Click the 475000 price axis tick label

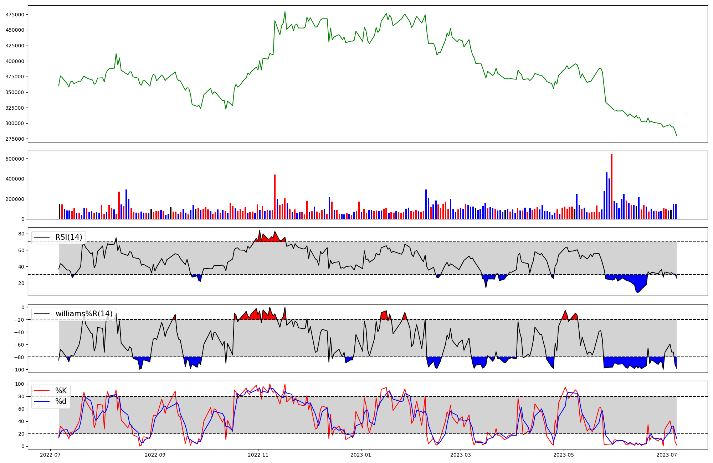point(15,15)
